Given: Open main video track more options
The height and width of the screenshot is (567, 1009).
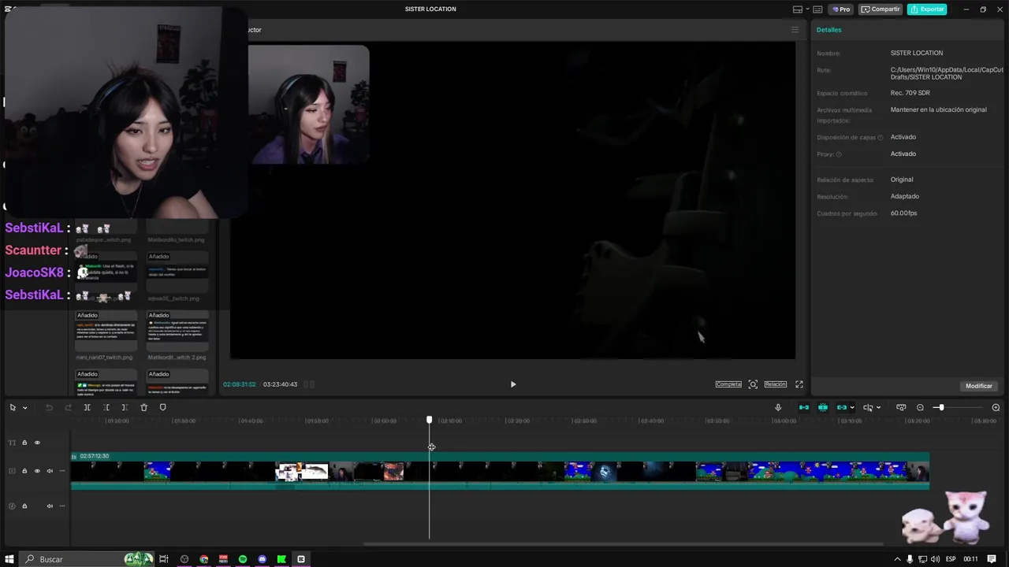Looking at the screenshot, I should tap(62, 471).
